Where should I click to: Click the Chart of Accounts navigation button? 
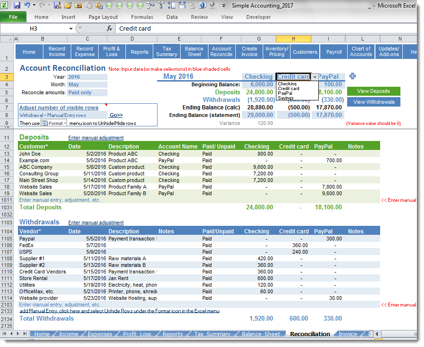pos(361,51)
